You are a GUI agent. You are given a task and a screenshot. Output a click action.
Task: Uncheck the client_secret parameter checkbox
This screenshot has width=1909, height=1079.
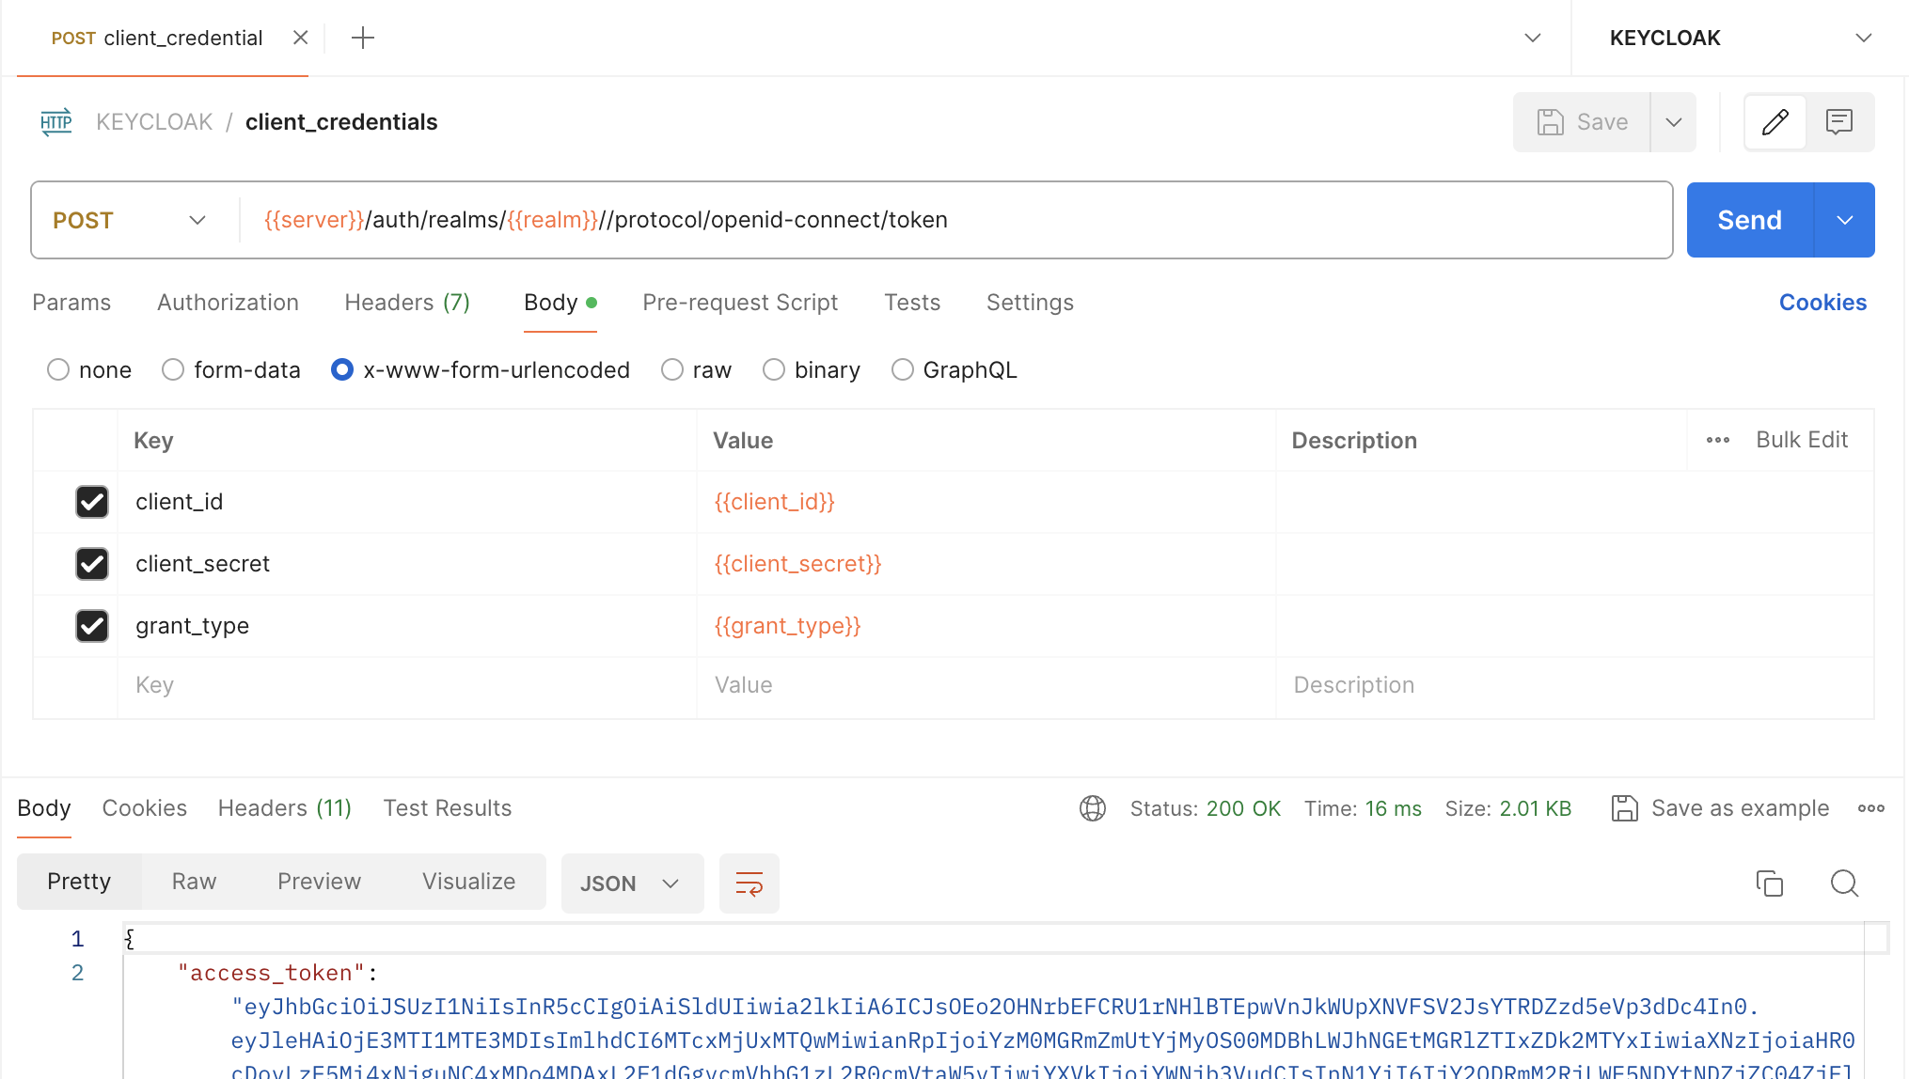(x=92, y=564)
